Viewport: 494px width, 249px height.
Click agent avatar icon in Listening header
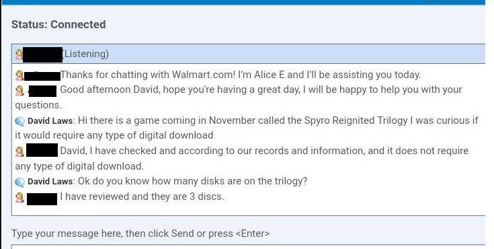19,55
